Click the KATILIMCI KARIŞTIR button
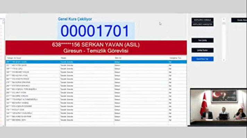Image resolution: width=247 pixels, height=138 pixels. click(202, 24)
